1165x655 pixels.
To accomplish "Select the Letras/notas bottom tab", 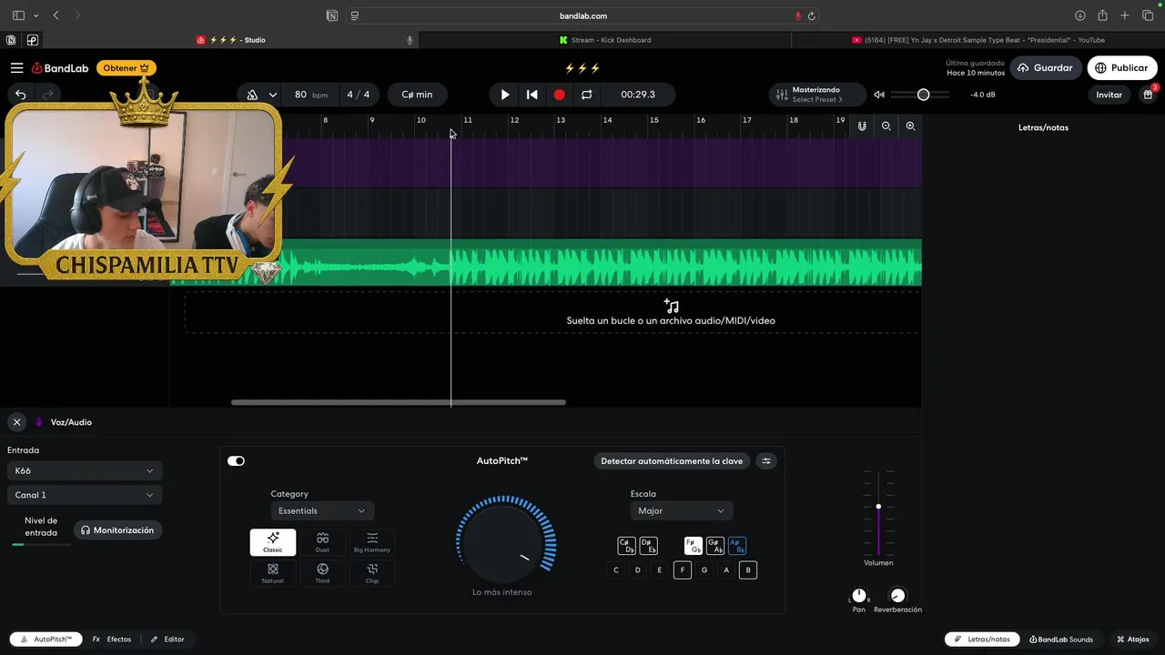I will (x=981, y=640).
